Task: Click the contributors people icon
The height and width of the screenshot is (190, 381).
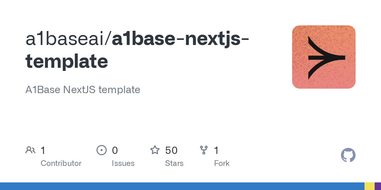Action: (x=30, y=150)
